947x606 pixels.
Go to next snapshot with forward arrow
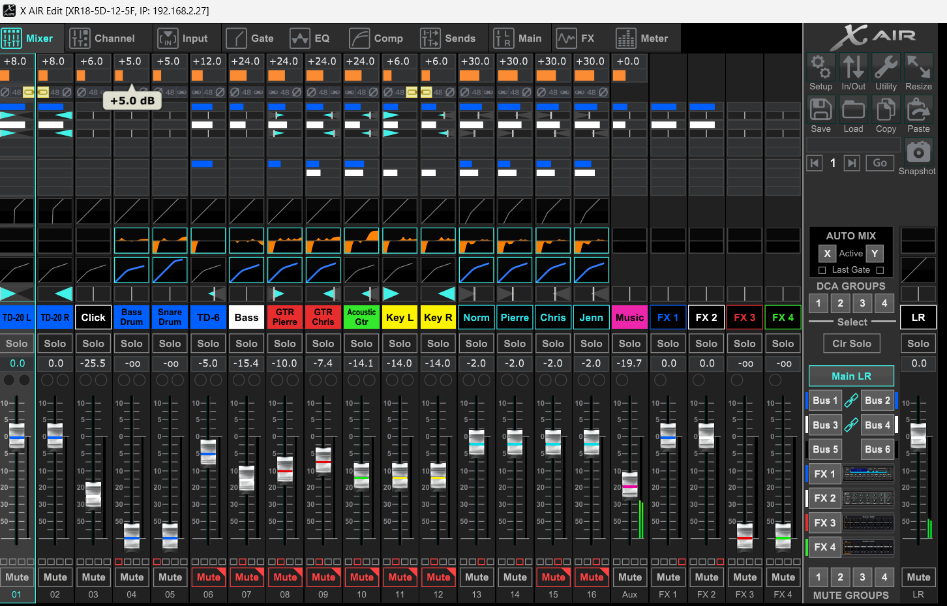click(x=852, y=163)
